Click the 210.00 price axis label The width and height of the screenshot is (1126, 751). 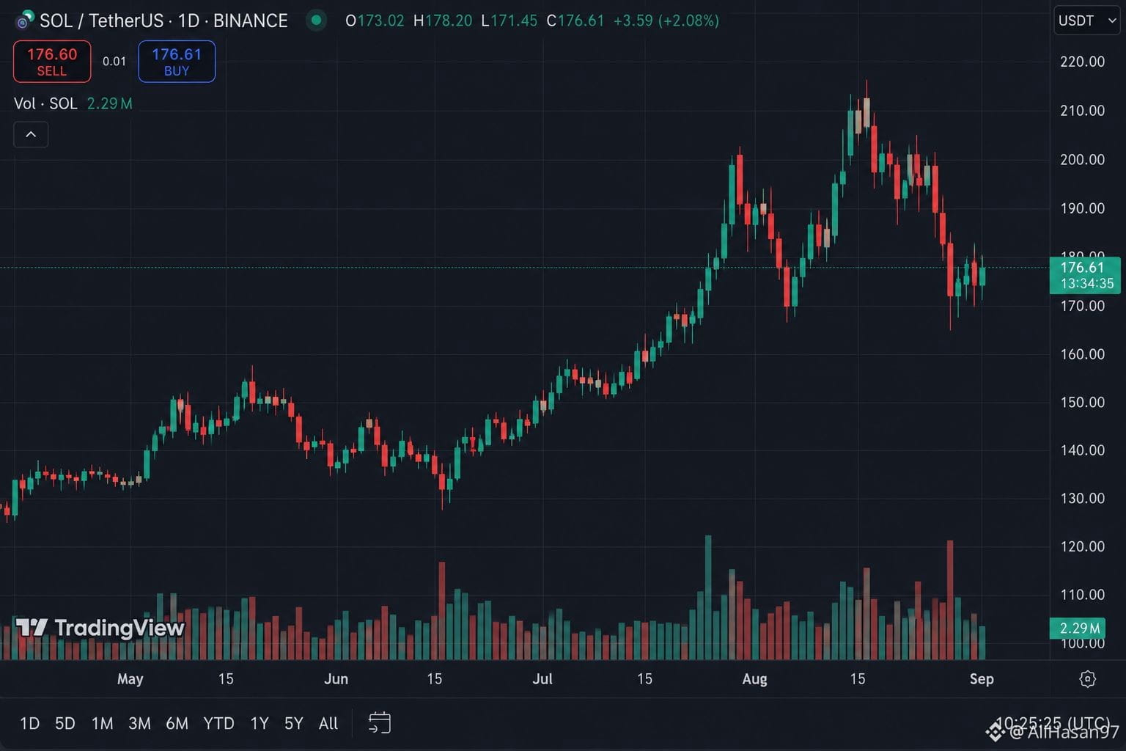tap(1082, 111)
